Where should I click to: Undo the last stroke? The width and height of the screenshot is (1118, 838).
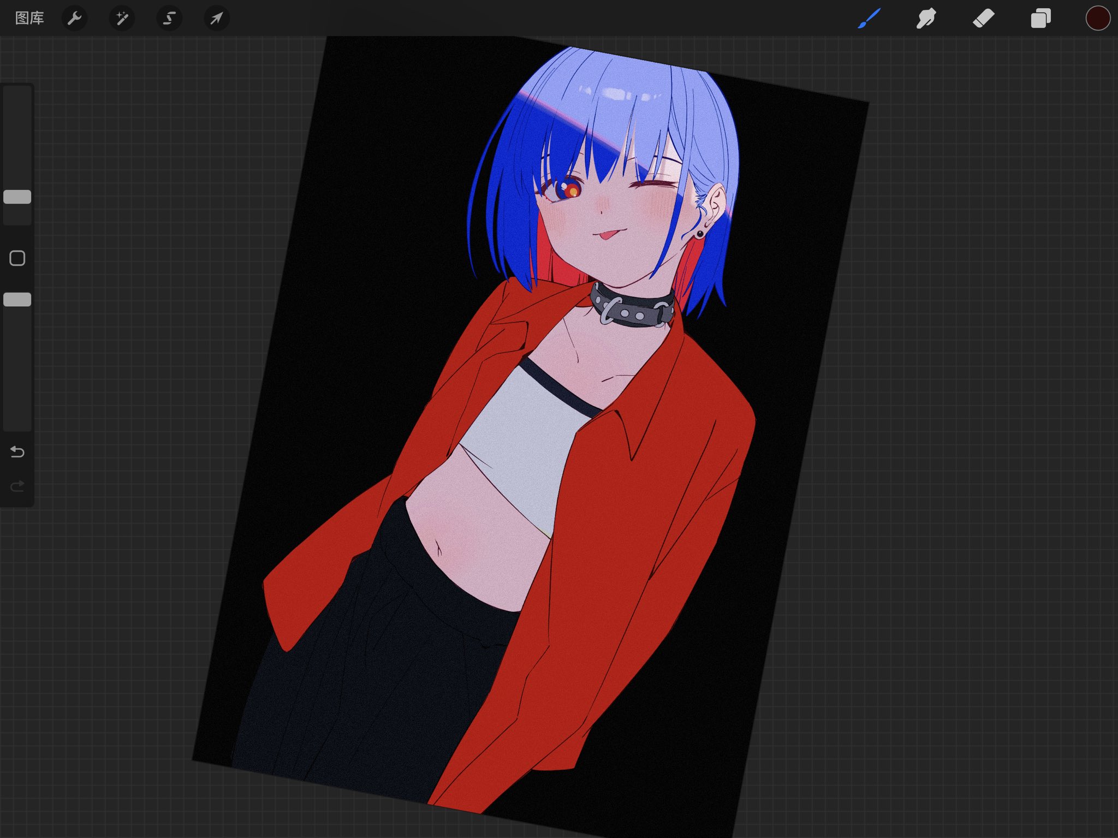(17, 451)
